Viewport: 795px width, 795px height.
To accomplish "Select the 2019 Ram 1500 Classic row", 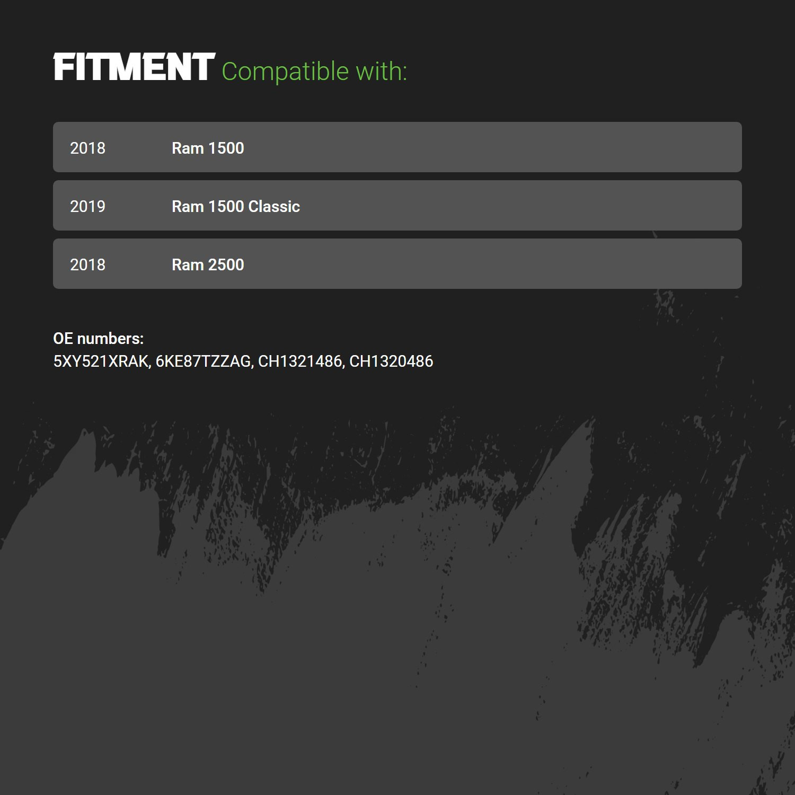I will [397, 206].
